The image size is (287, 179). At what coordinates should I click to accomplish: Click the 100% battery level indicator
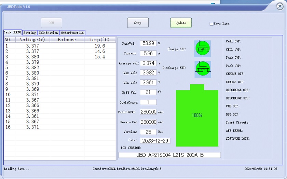197,115
